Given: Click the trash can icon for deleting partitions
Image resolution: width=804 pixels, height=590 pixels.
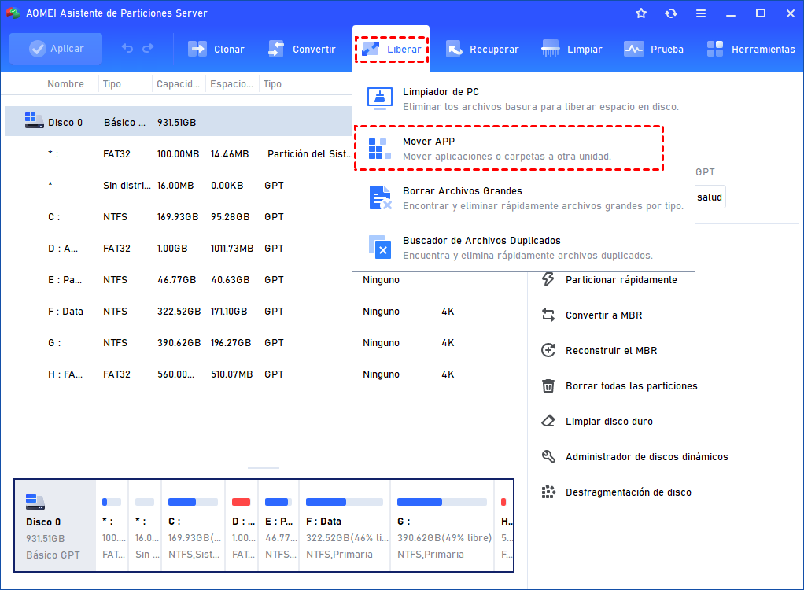Looking at the screenshot, I should [548, 385].
